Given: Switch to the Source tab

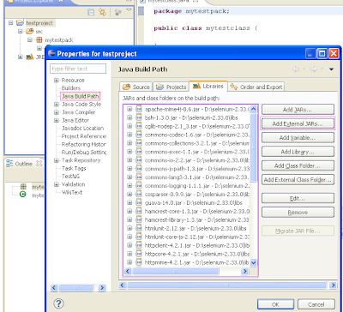Looking at the screenshot, I should point(136,87).
